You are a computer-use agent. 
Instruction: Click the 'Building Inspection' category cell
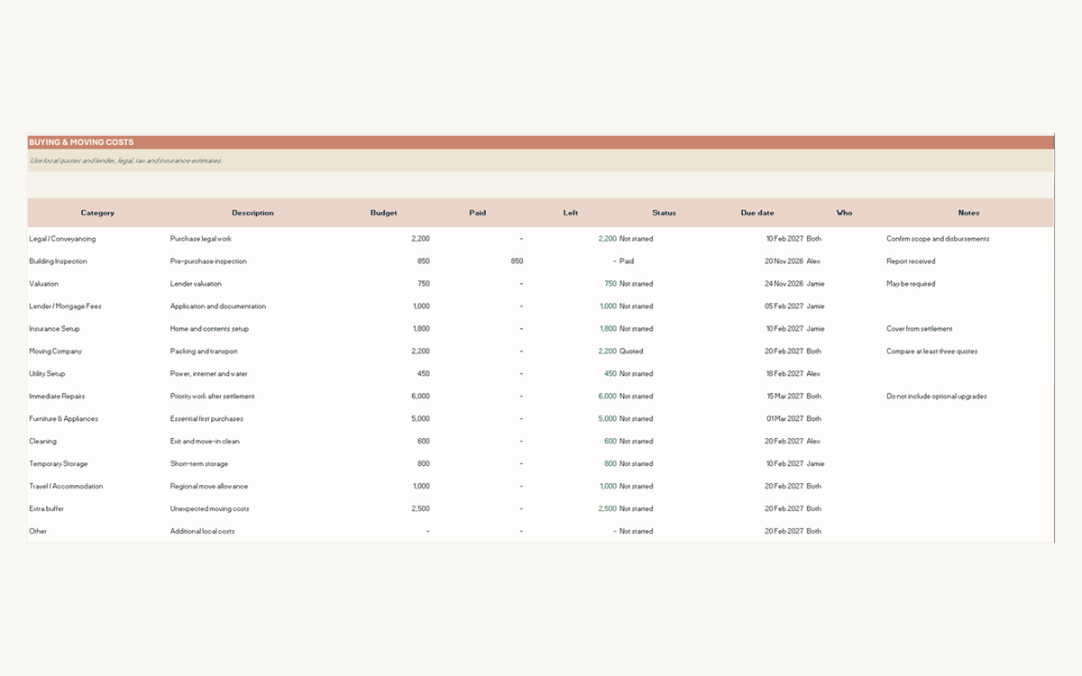coord(58,261)
